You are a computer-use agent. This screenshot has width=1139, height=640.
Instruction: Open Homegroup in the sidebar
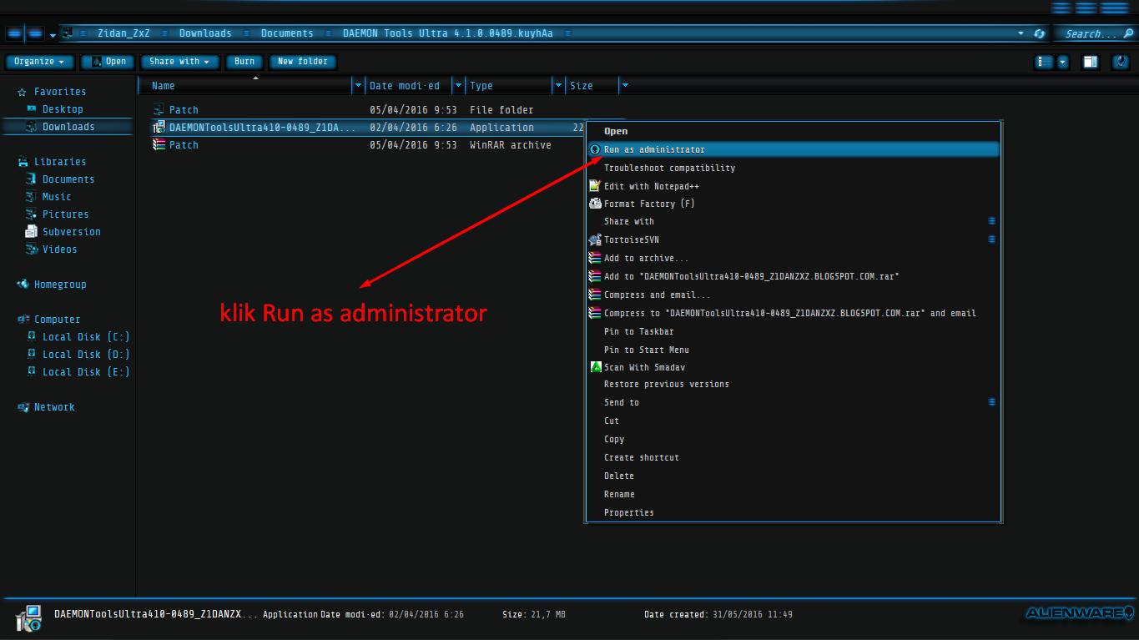click(x=60, y=285)
